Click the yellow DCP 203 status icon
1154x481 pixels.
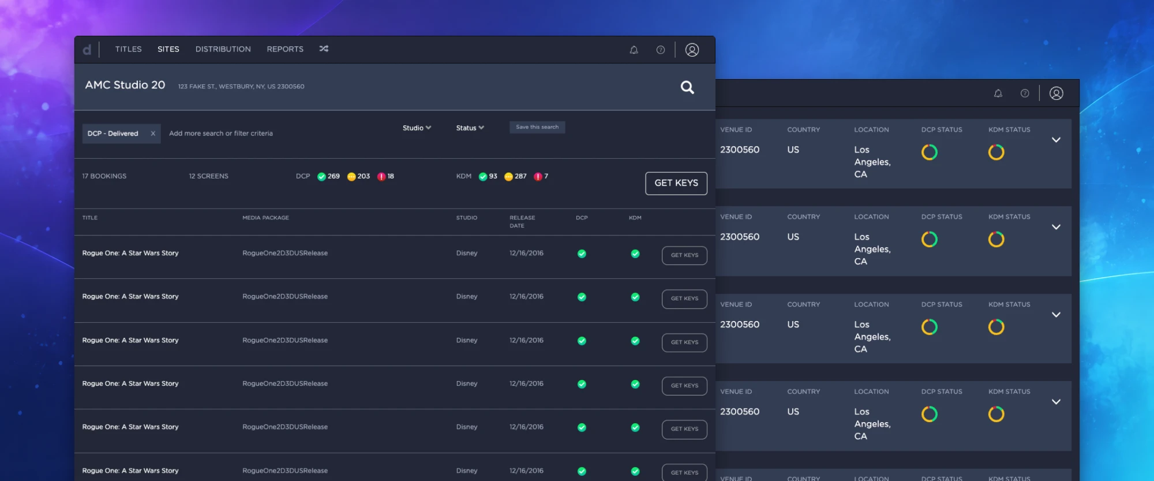pyautogui.click(x=351, y=177)
